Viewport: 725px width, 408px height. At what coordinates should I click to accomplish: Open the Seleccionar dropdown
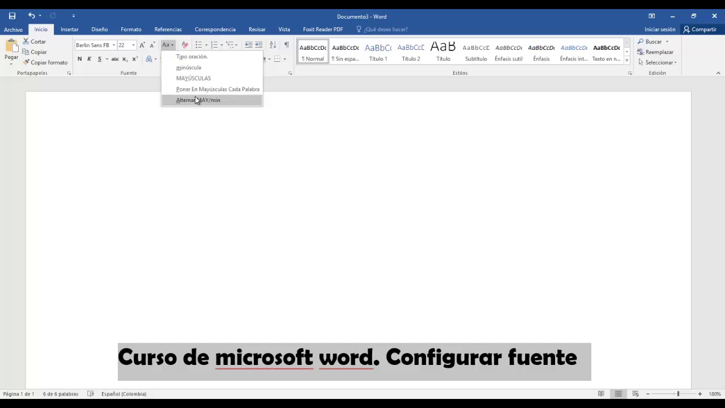(x=657, y=62)
